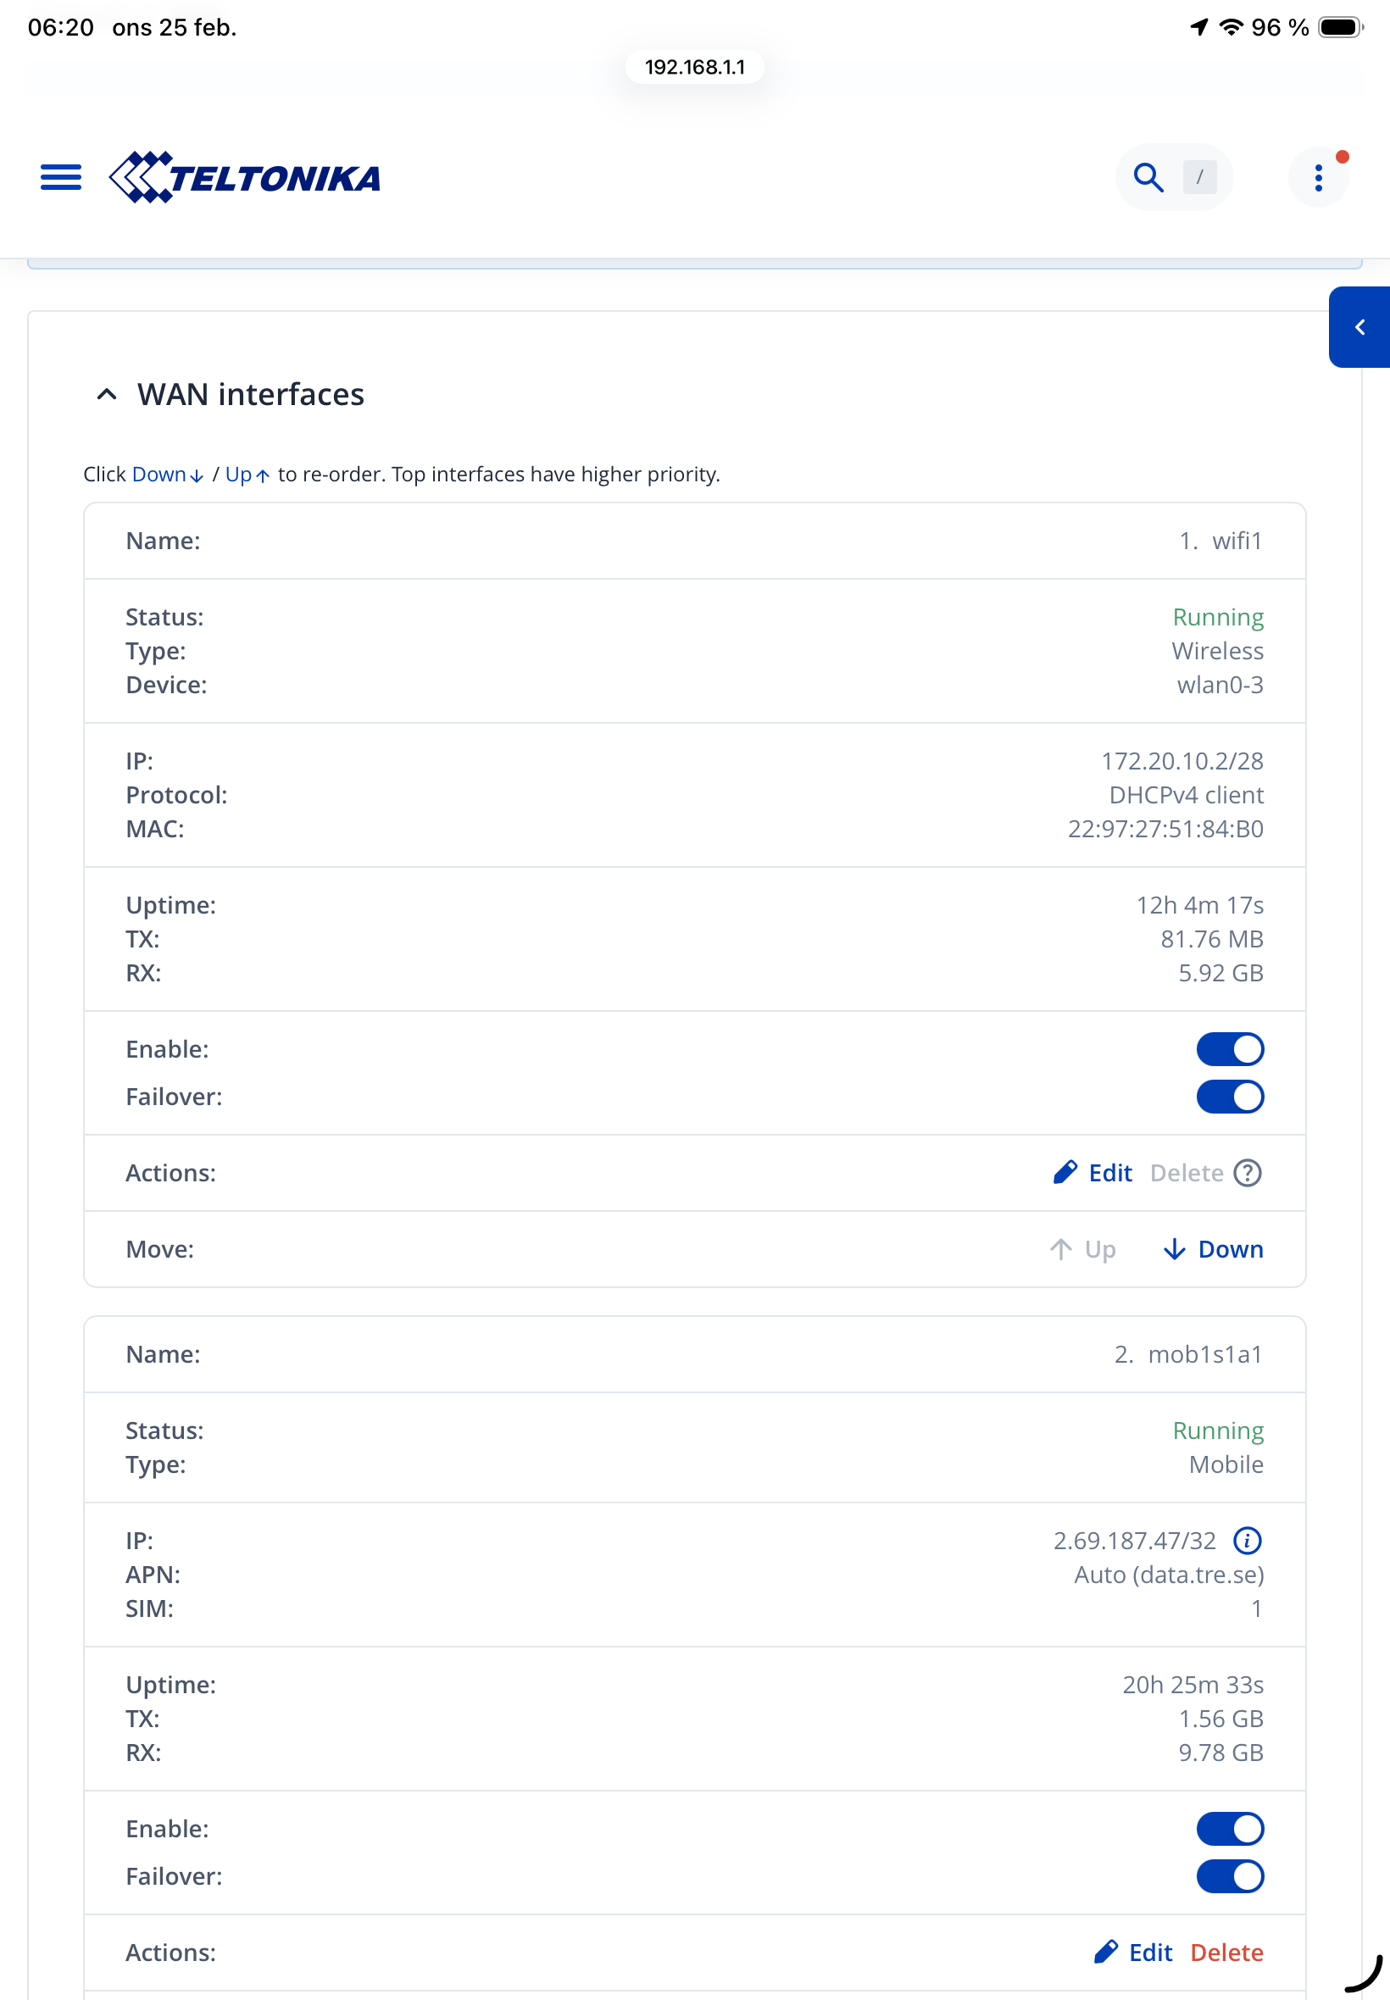The height and width of the screenshot is (2000, 1390).
Task: Open the hamburger navigation menu
Action: point(61,178)
